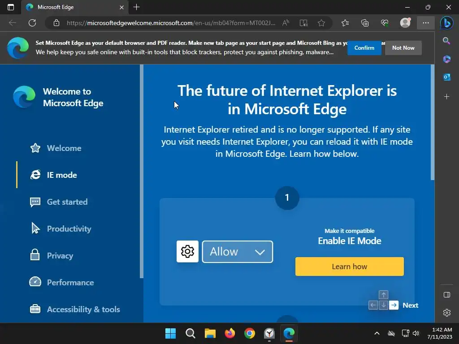View site information lock icon

[56, 23]
